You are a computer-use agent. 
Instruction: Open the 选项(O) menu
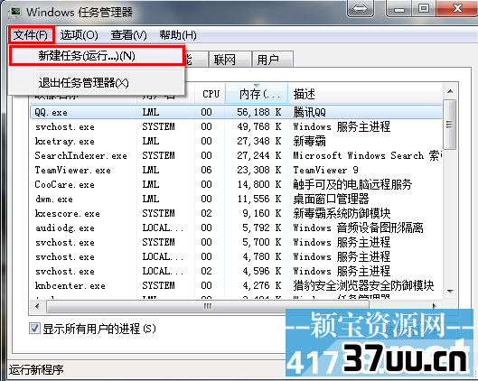79,35
